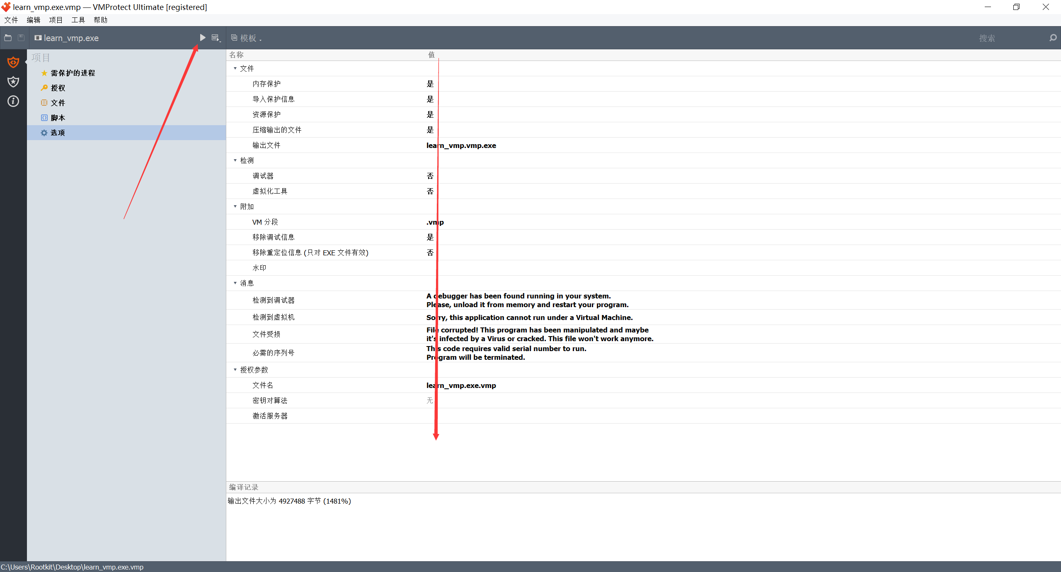
Task: Open the 项目 menu
Action: pyautogui.click(x=56, y=20)
